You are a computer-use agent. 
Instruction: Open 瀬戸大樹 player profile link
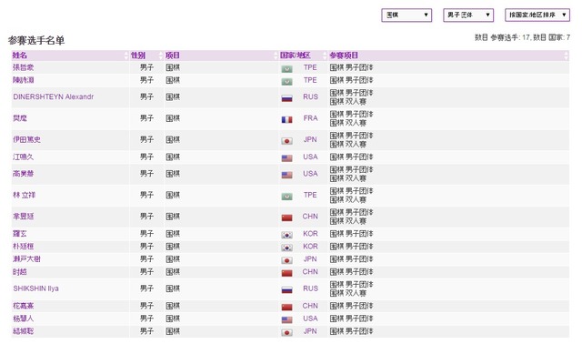[26, 259]
